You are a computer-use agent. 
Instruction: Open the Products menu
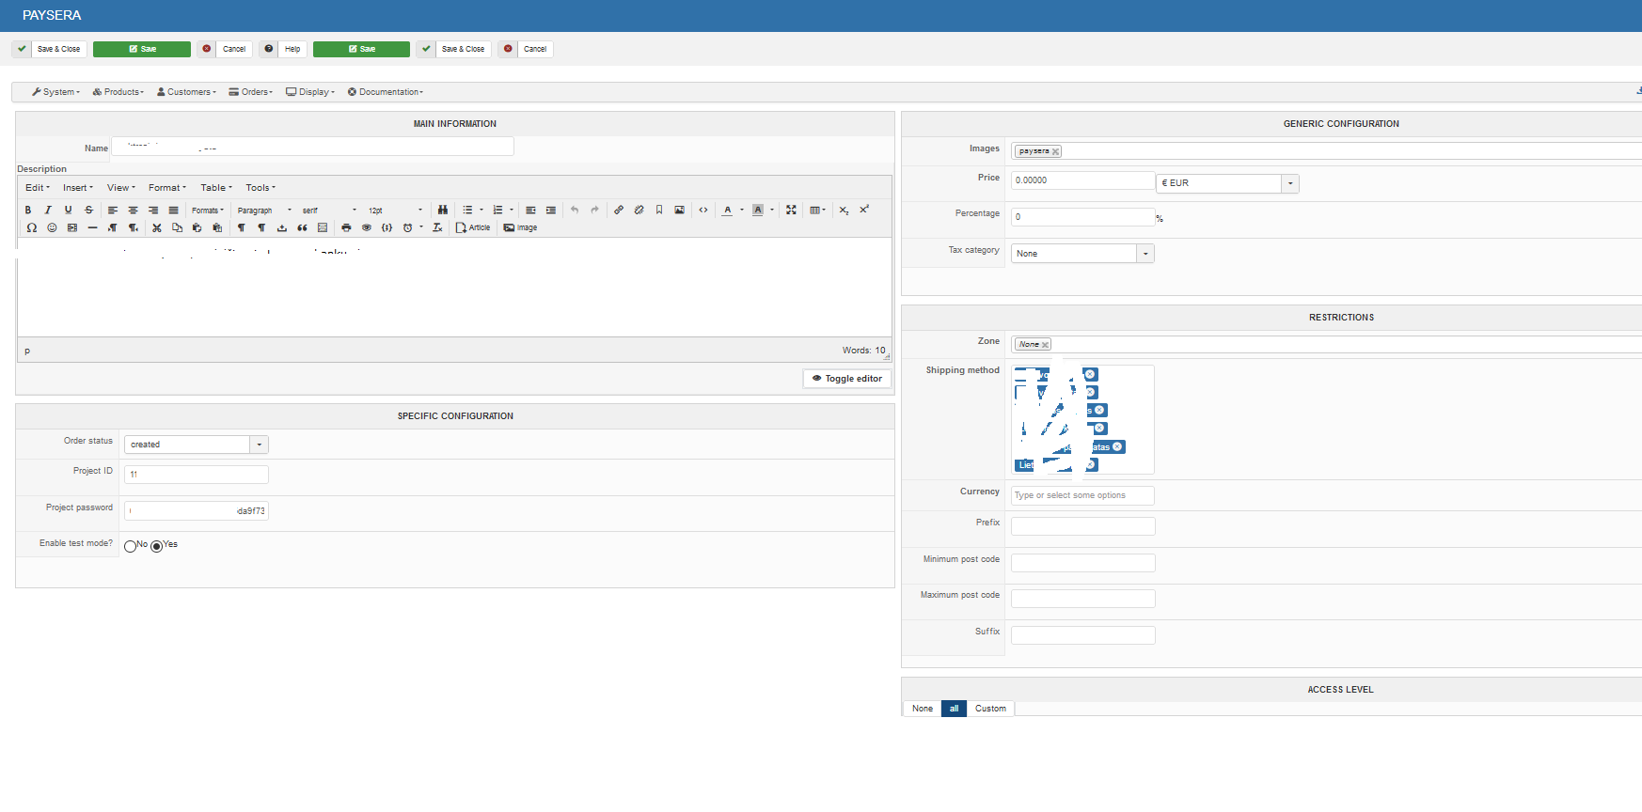coord(118,92)
